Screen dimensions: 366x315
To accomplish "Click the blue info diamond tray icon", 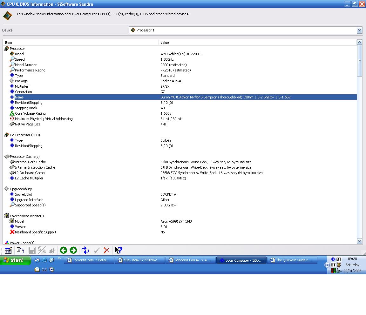I will coord(333,259).
